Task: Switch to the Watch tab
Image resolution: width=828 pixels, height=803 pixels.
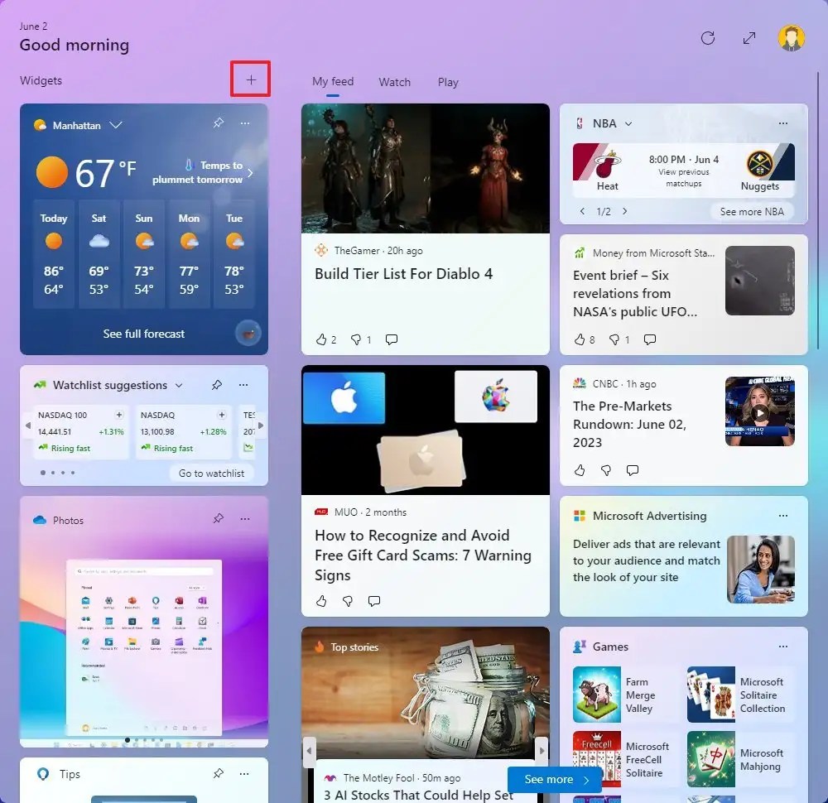Action: (x=394, y=82)
